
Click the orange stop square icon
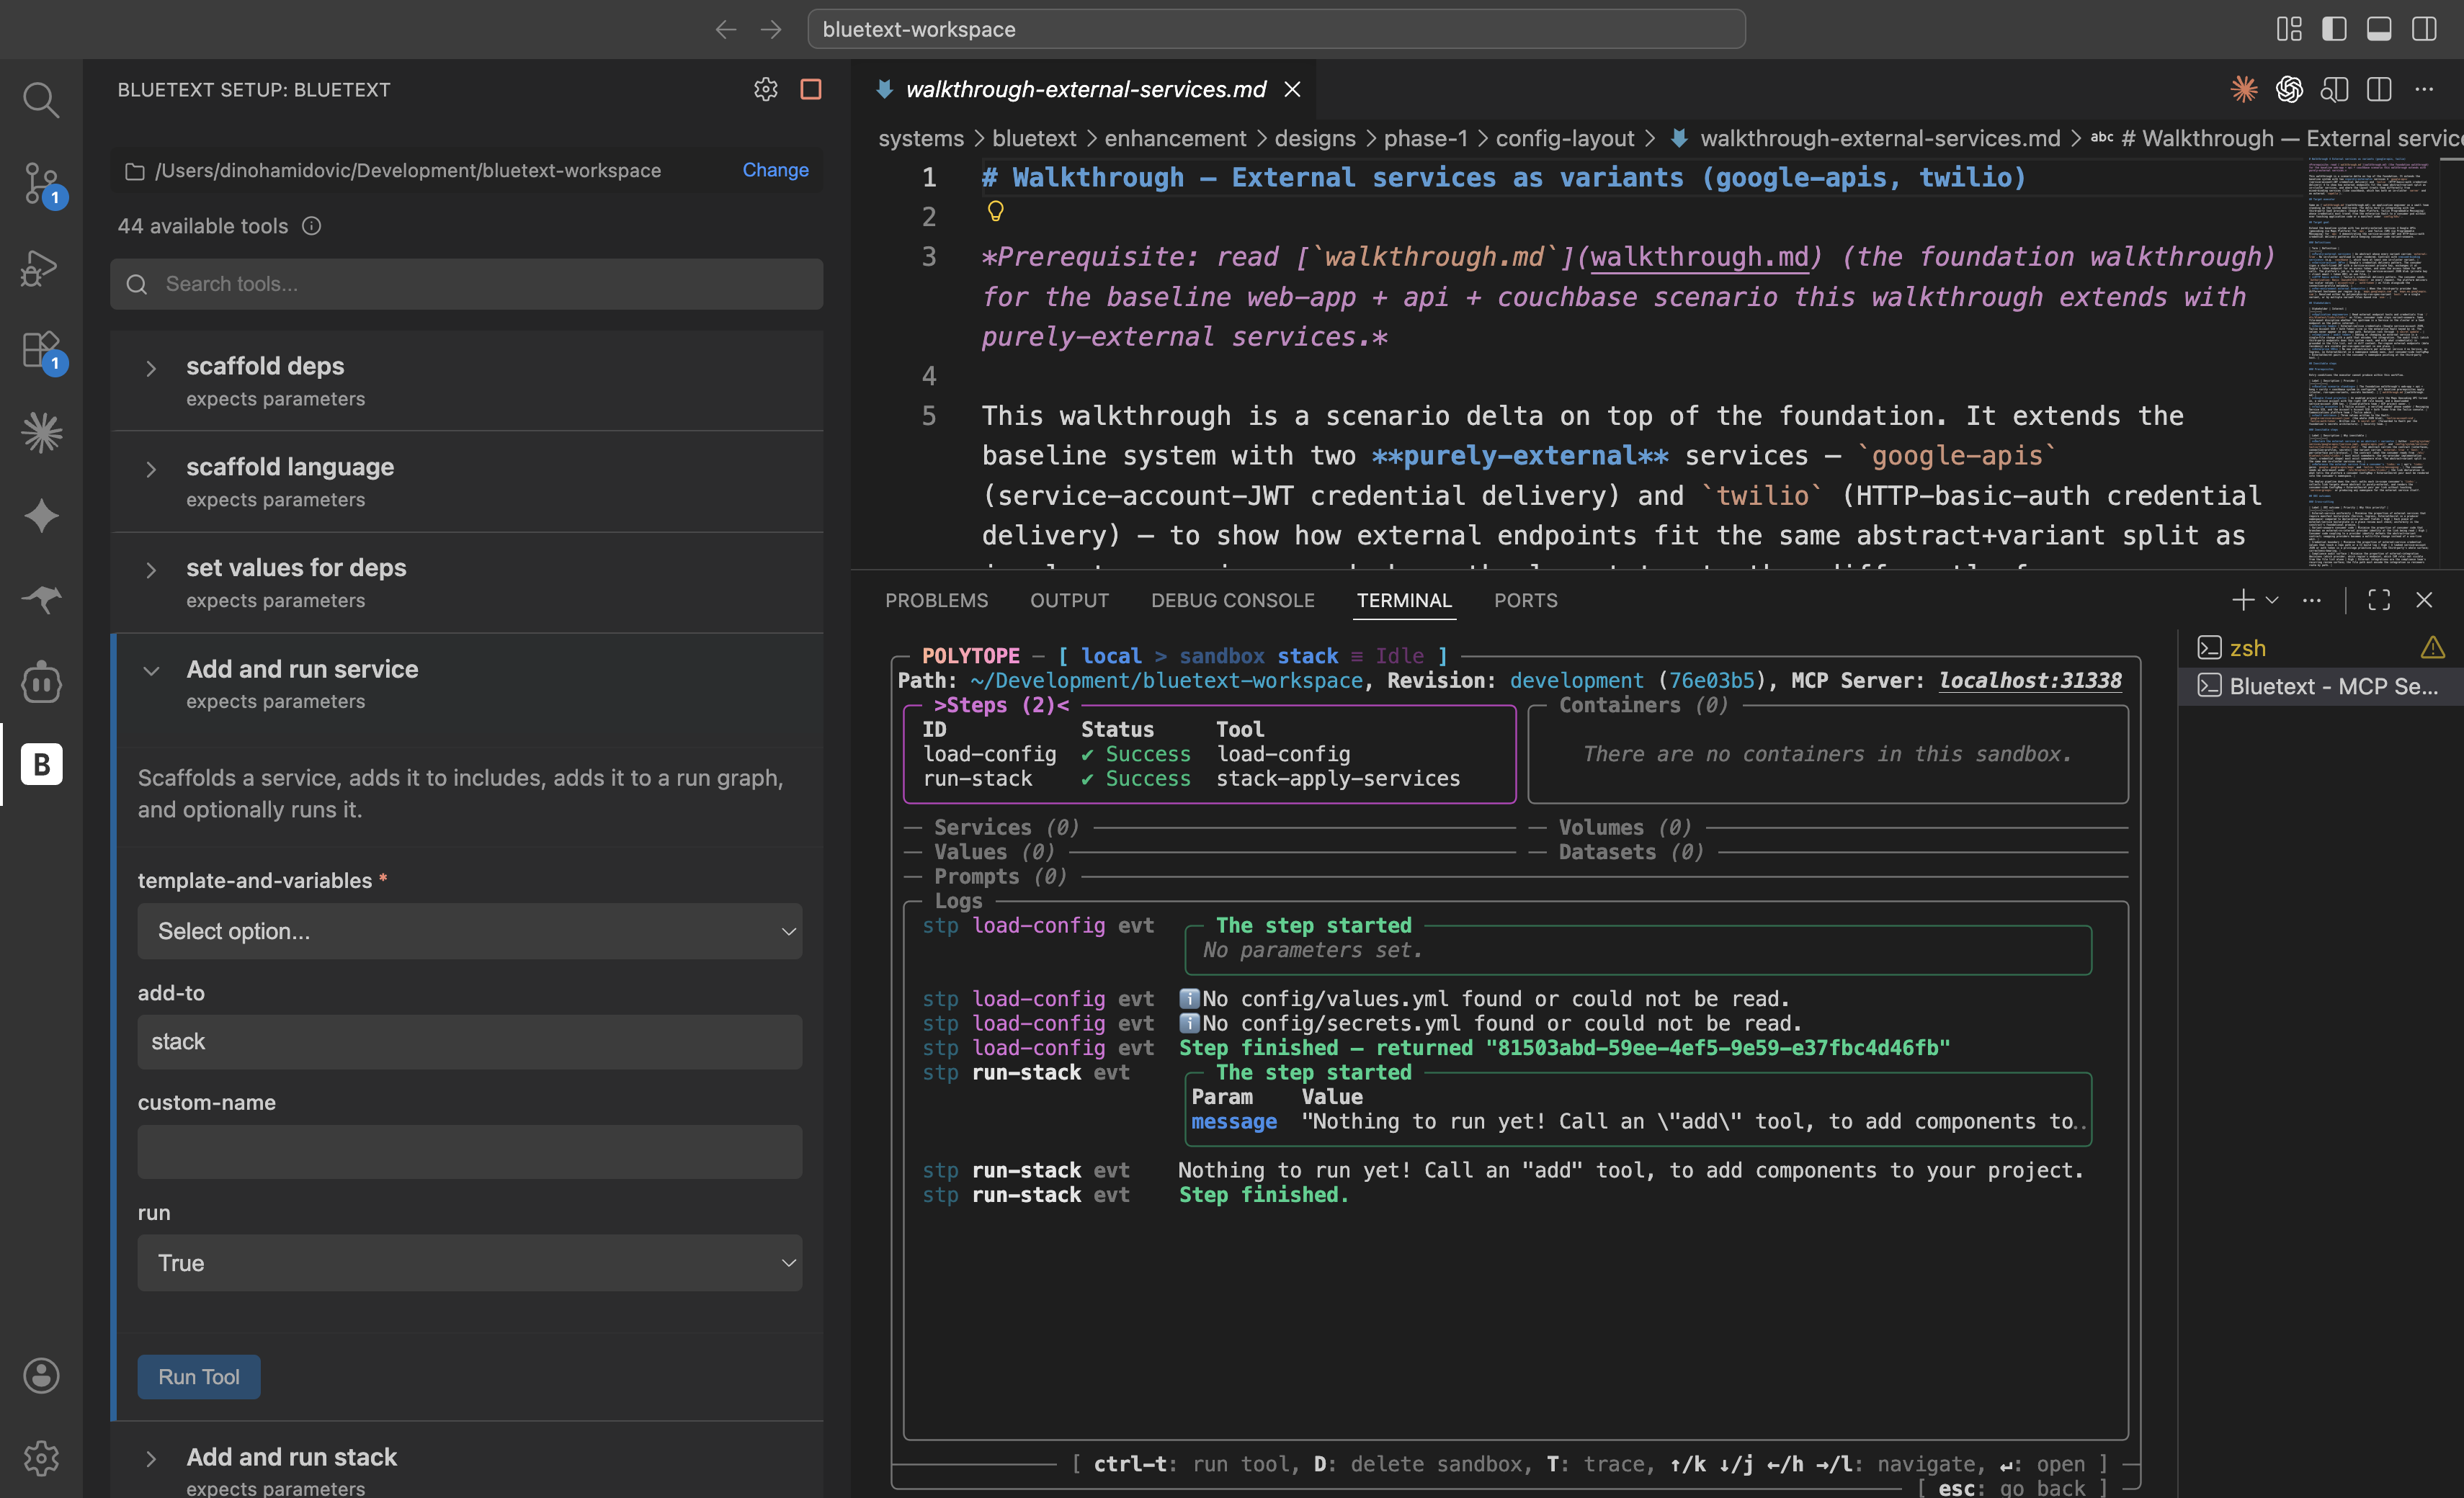pos(811,89)
